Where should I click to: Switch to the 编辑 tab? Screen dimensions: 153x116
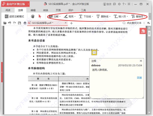point(33,10)
